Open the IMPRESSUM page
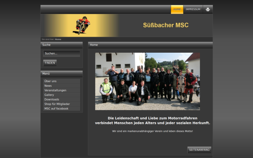This screenshot has height=158, width=253. coord(193,9)
